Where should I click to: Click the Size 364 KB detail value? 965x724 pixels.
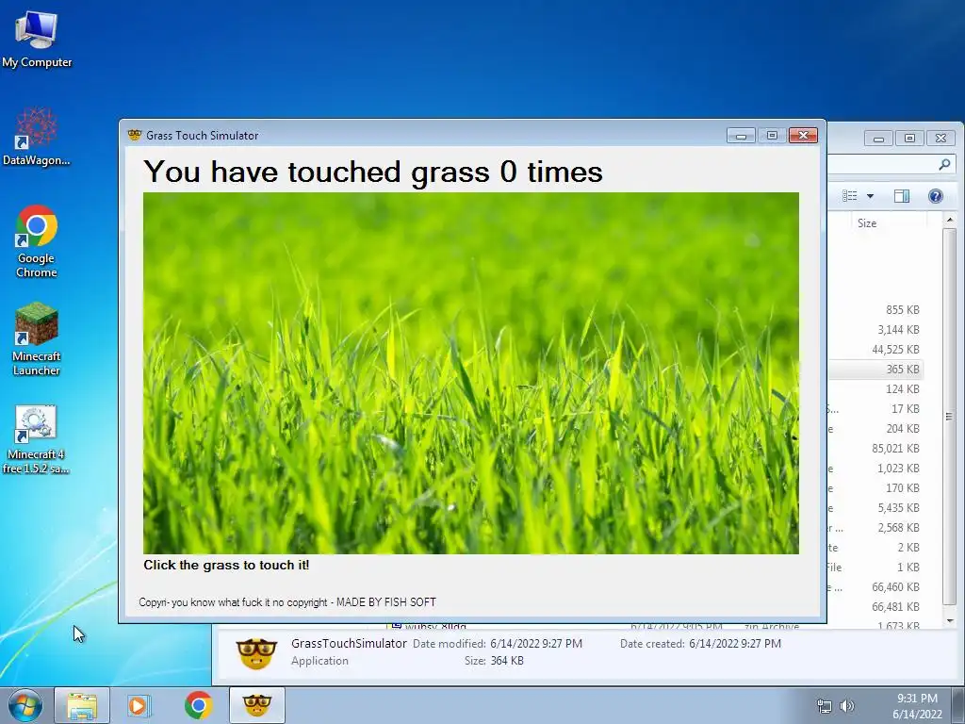[506, 661]
